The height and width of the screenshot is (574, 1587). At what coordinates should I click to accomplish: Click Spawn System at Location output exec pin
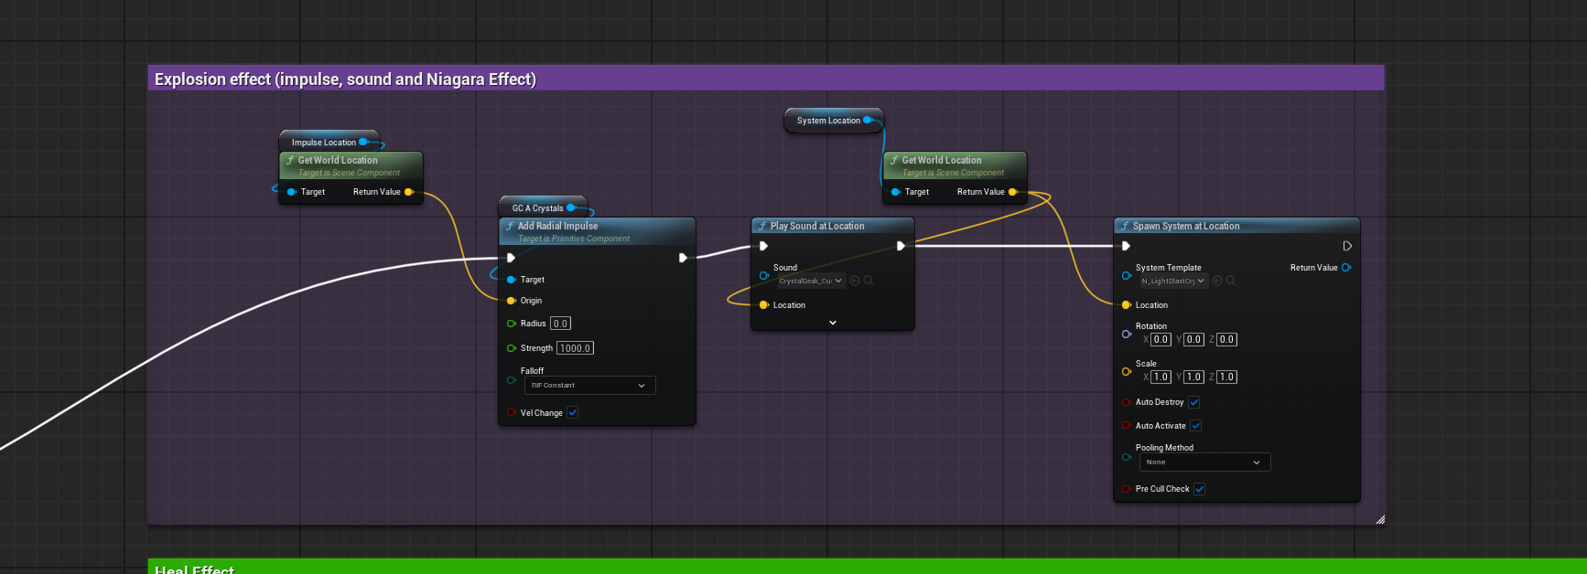[1347, 246]
